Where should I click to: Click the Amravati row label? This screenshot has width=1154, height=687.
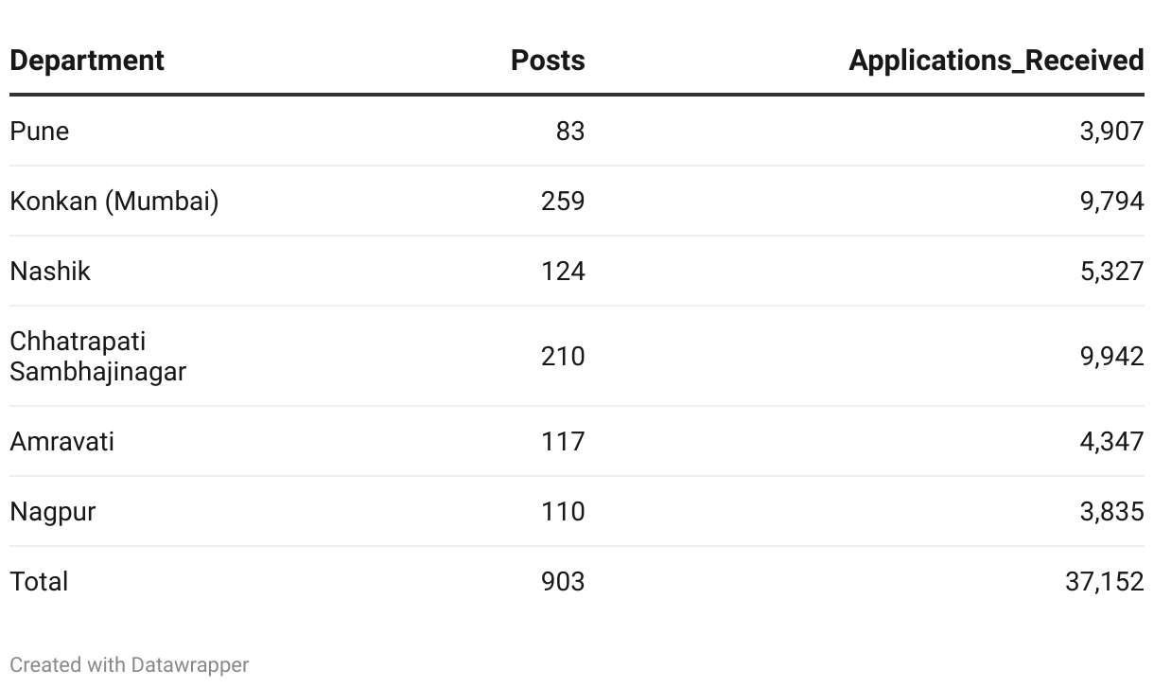pyautogui.click(x=61, y=441)
